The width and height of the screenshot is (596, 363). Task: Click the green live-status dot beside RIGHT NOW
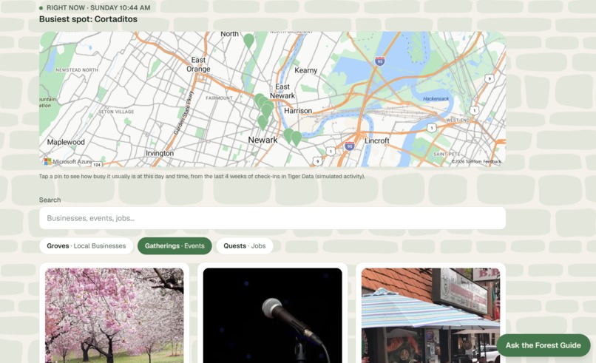(x=41, y=8)
